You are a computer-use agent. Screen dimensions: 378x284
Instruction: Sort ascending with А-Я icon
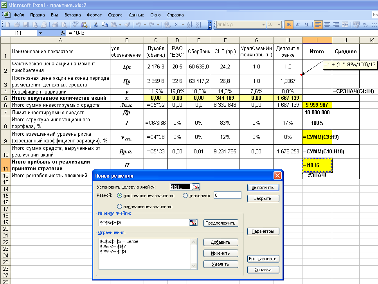[190, 25]
